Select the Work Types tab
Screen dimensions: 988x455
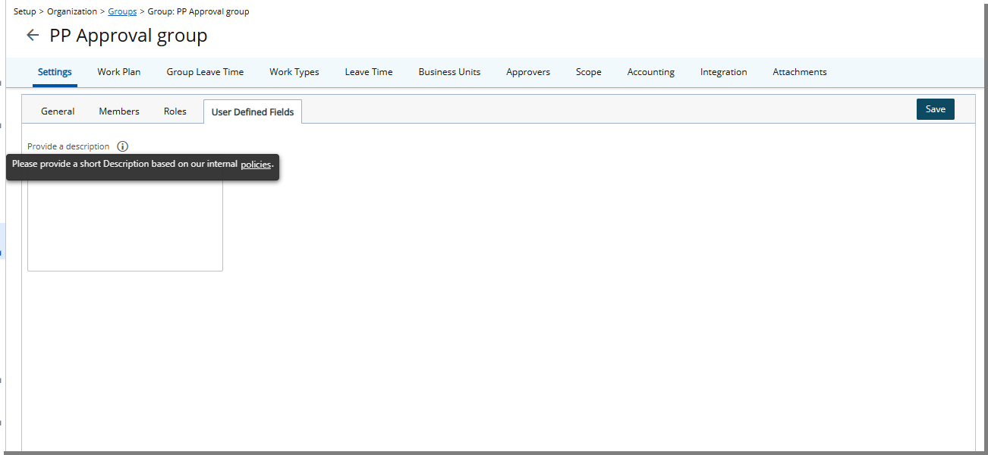[x=294, y=72]
